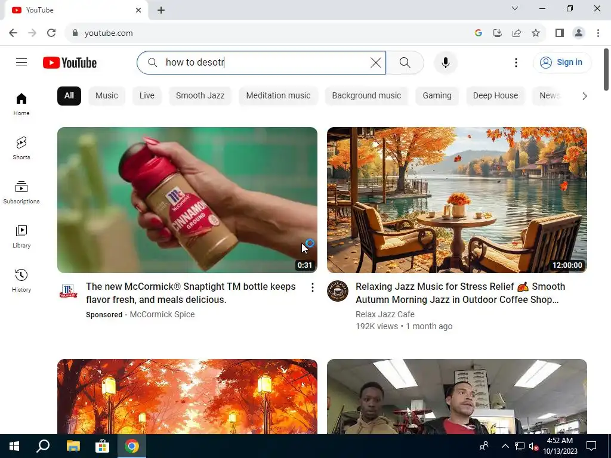The width and height of the screenshot is (611, 458).
Task: Open Windows taskbar search
Action: point(43,446)
